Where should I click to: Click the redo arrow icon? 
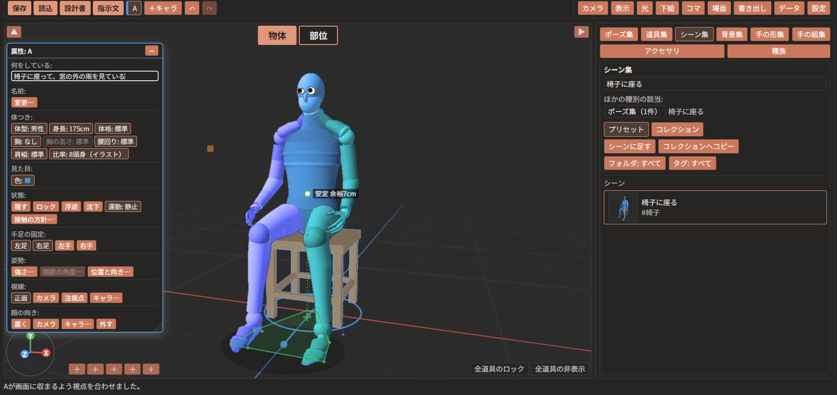tap(209, 8)
